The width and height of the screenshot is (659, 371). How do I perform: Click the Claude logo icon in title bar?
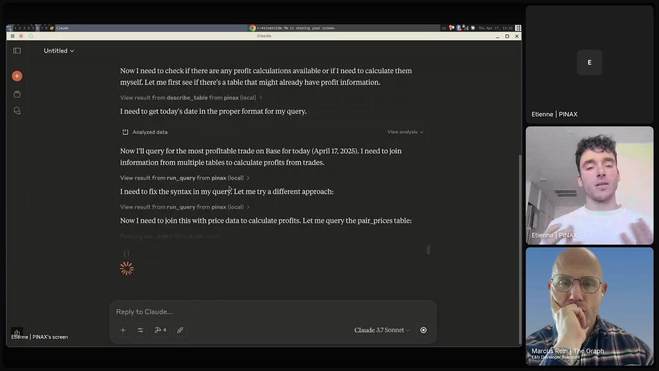point(21,36)
